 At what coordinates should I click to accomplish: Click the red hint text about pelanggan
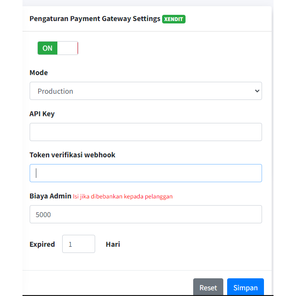[123, 196]
